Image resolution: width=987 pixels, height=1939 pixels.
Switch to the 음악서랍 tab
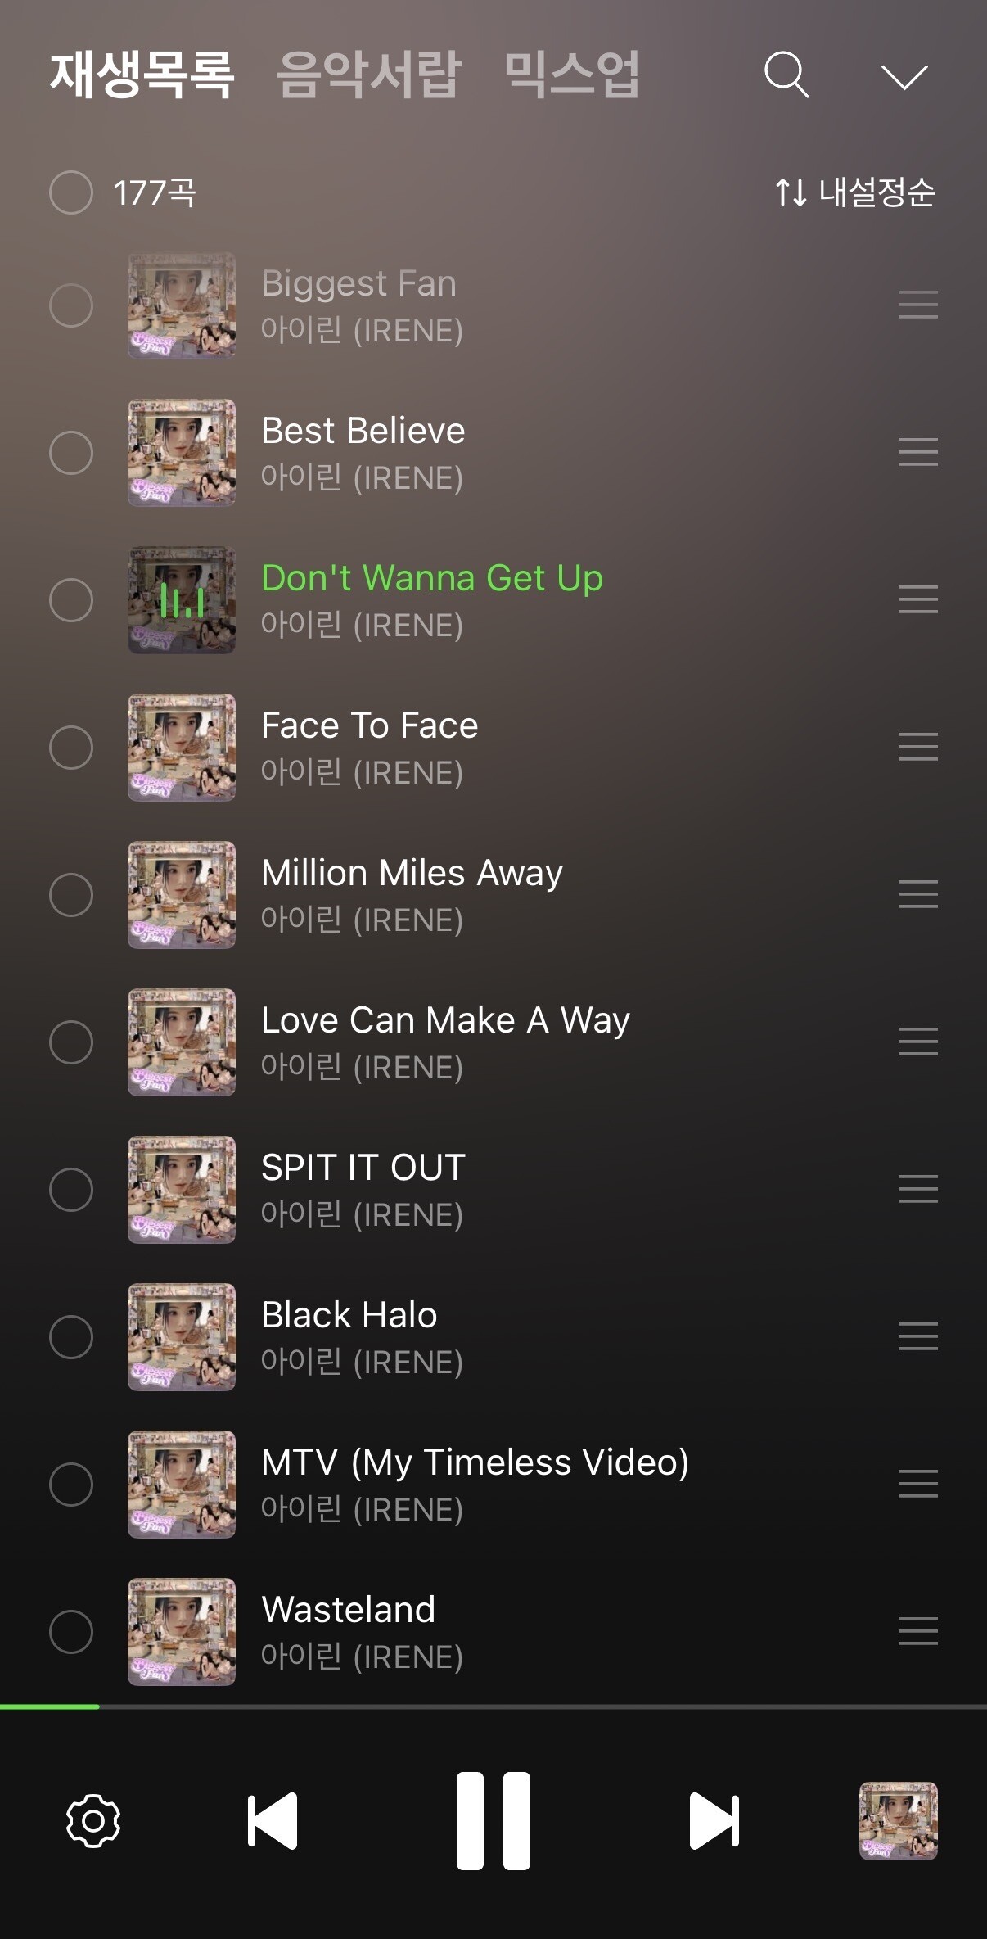pyautogui.click(x=369, y=75)
